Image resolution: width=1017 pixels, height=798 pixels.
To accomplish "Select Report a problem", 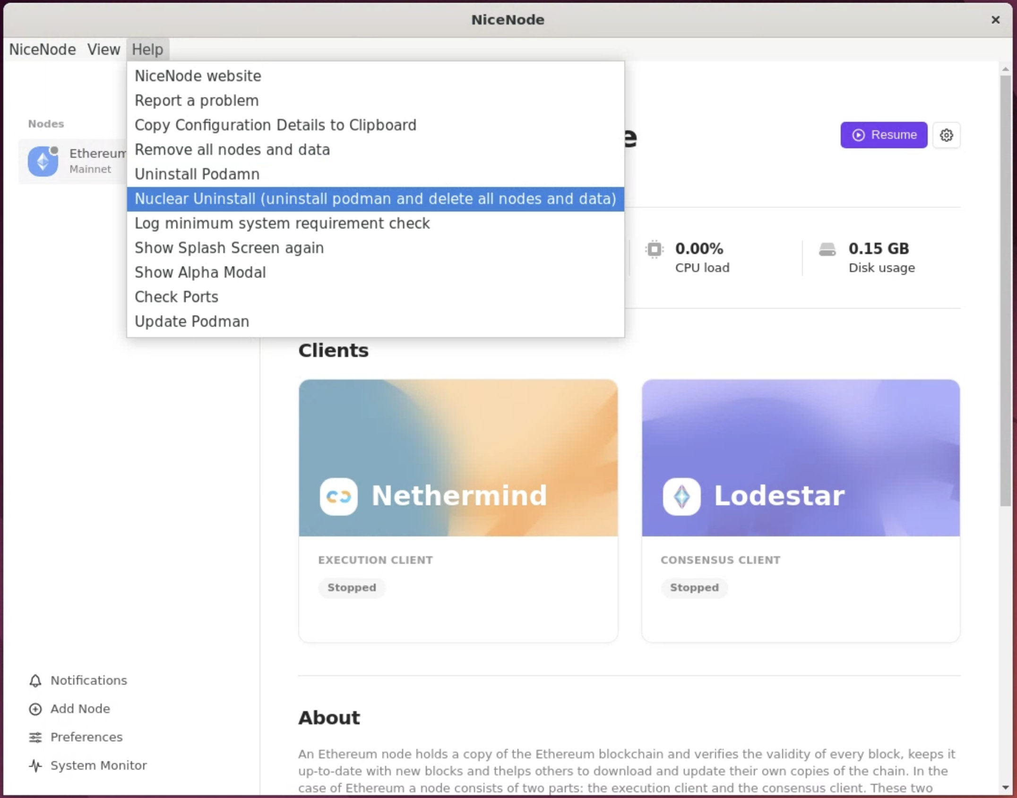I will 375,101.
